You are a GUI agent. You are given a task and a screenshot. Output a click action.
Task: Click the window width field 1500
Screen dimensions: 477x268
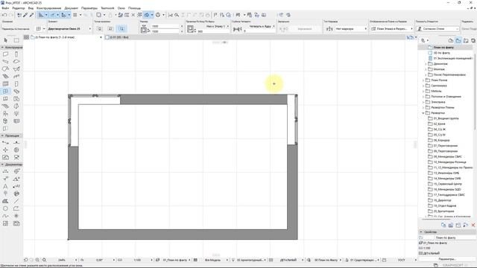(x=166, y=27)
